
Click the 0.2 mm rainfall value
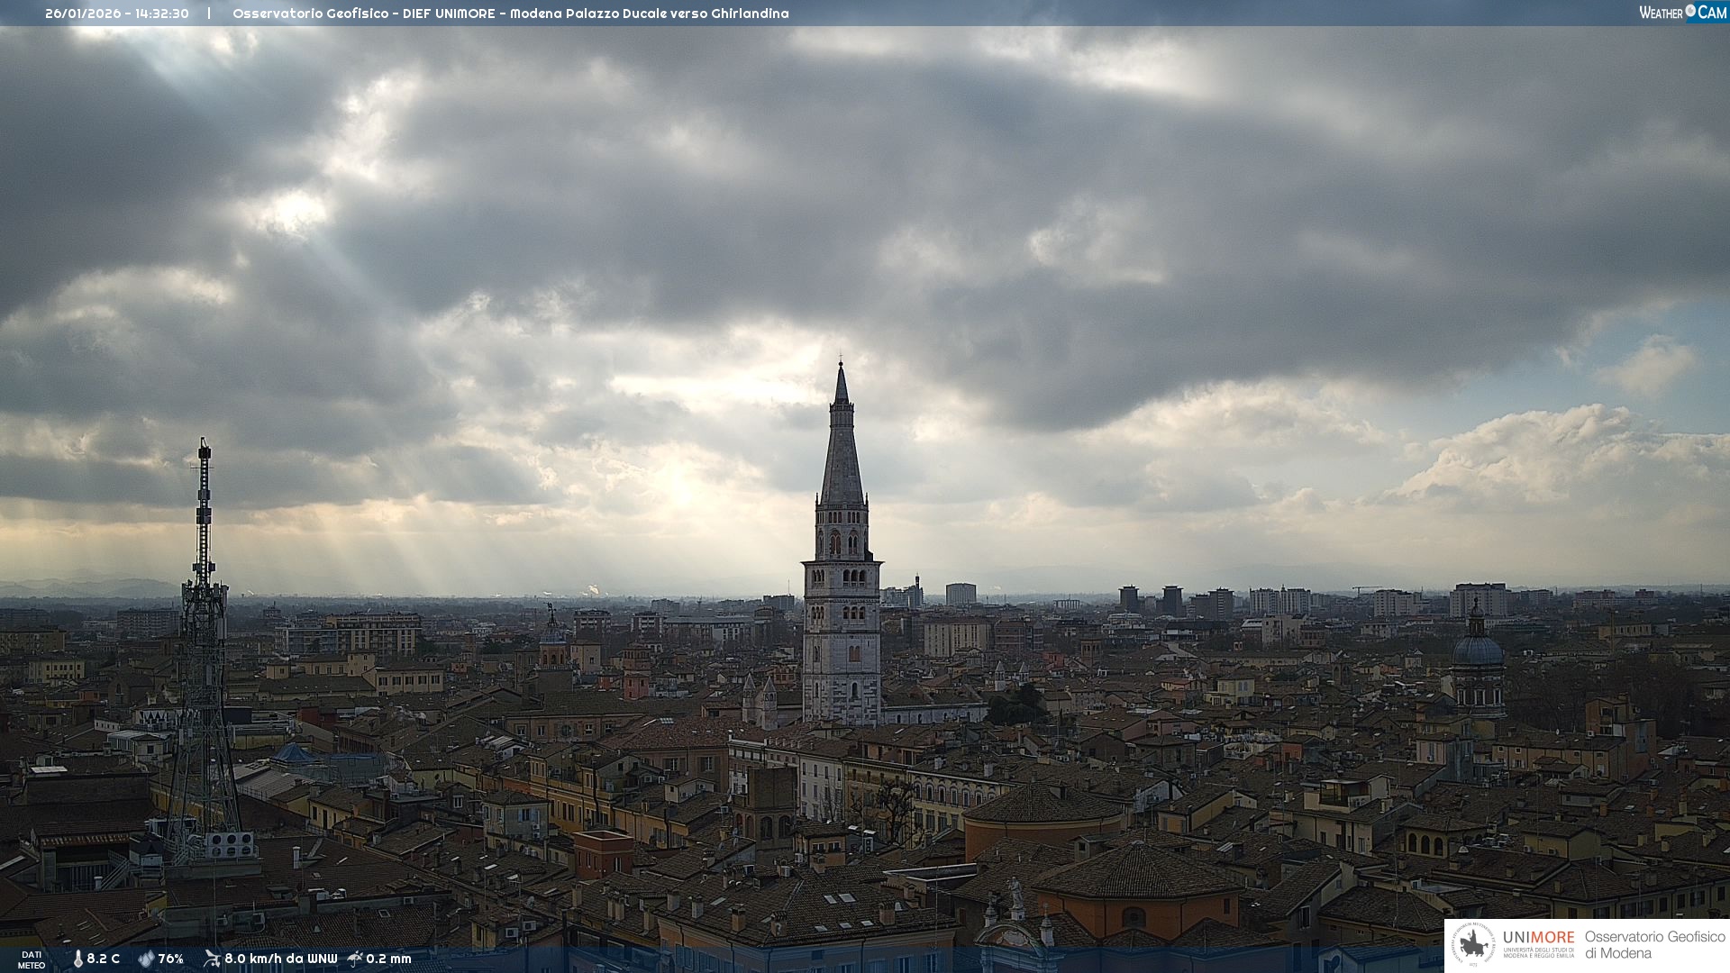(x=388, y=959)
